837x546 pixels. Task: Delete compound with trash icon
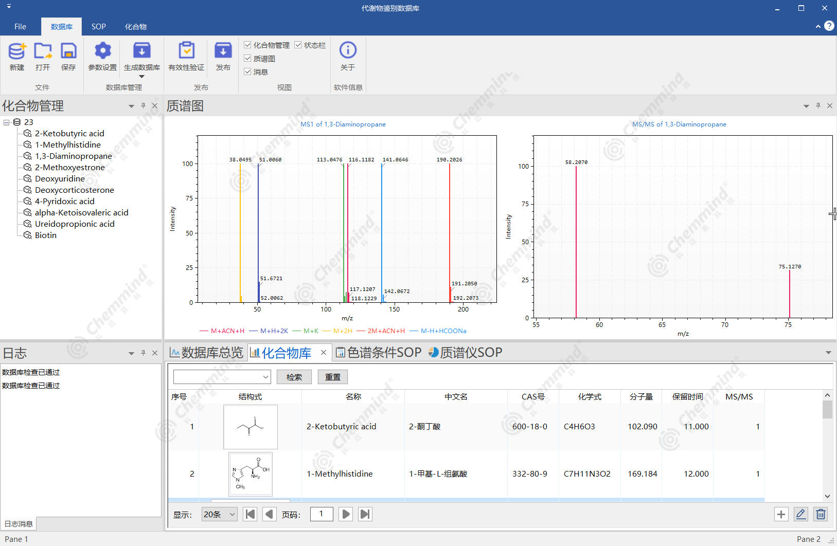coord(821,514)
